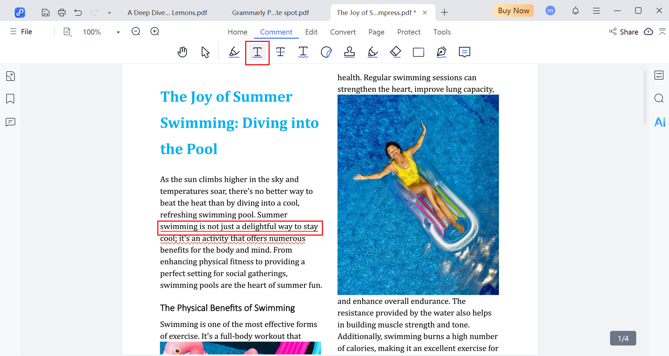Expand the File menu
Viewport: 669px width, 356px height.
pos(21,31)
